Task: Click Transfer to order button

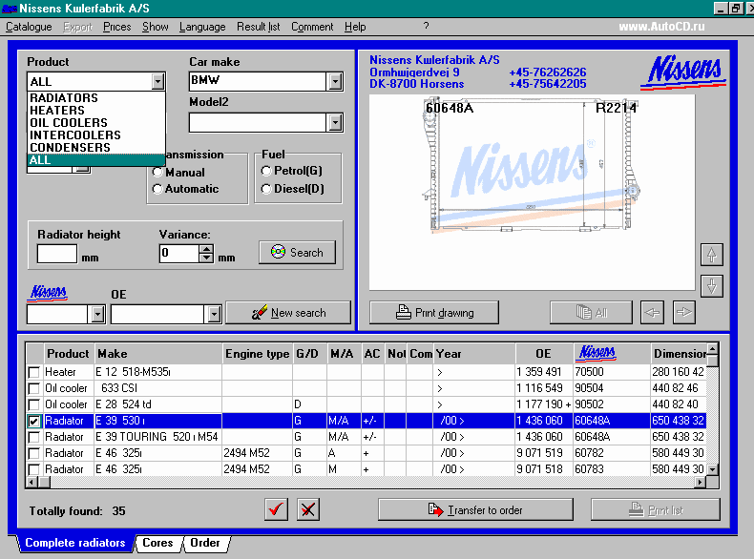Action: (475, 509)
